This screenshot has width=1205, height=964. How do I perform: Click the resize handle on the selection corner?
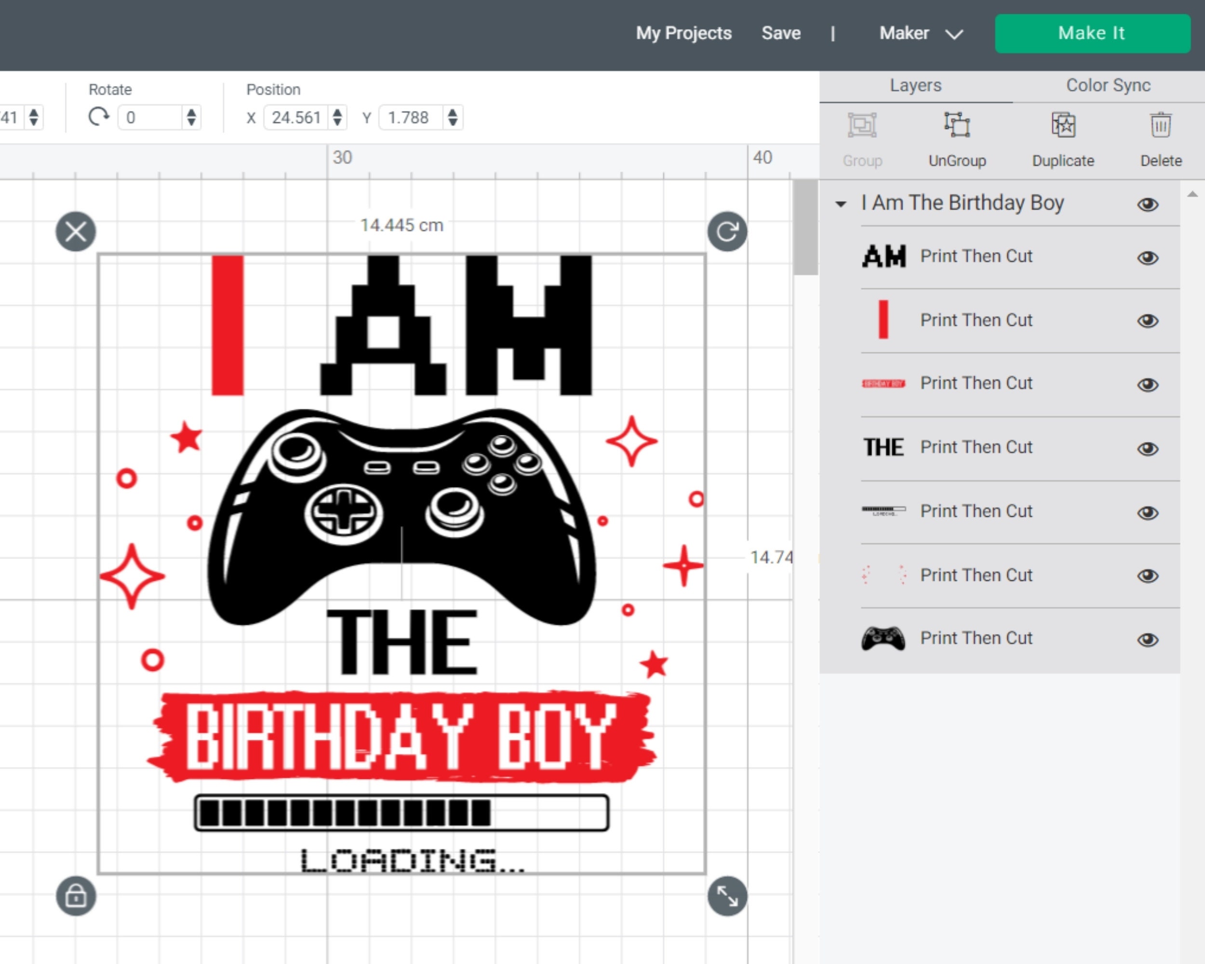[726, 896]
